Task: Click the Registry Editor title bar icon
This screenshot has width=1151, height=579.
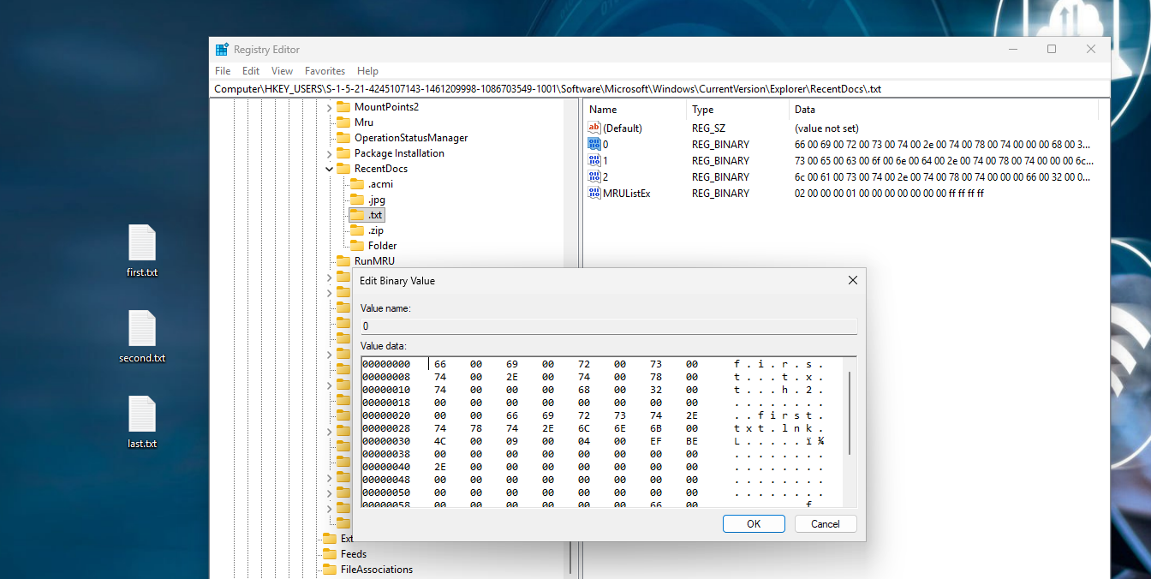Action: click(222, 50)
